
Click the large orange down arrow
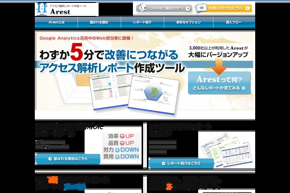tap(219, 67)
